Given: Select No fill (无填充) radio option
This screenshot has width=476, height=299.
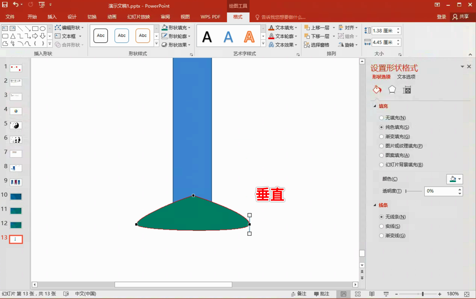Looking at the screenshot, I should [x=381, y=118].
